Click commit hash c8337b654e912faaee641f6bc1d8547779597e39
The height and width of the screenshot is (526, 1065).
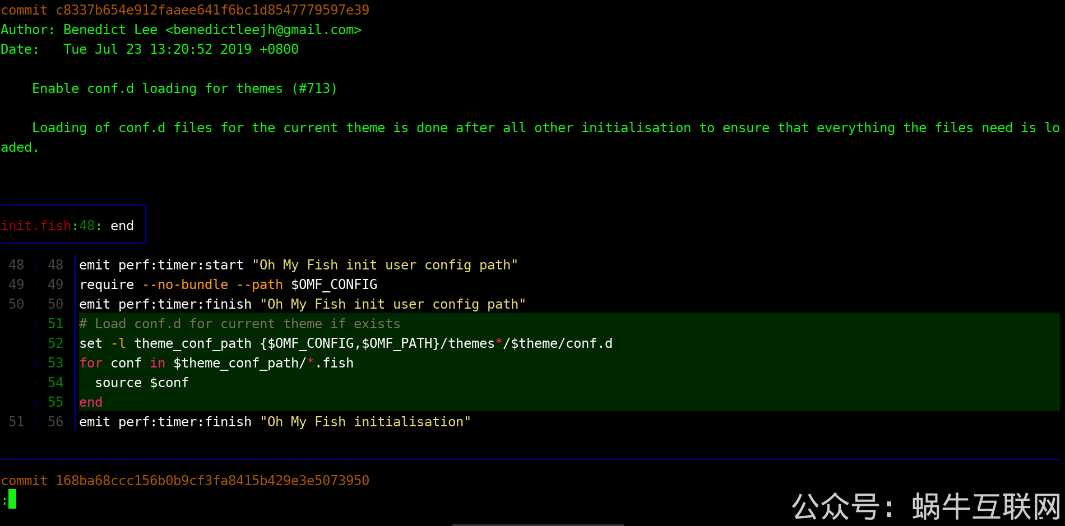212,10
